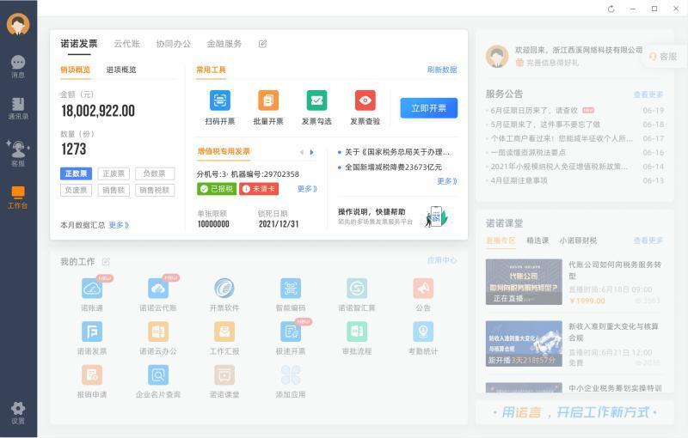Expand 更多 beside 未清卡 status

[307, 189]
